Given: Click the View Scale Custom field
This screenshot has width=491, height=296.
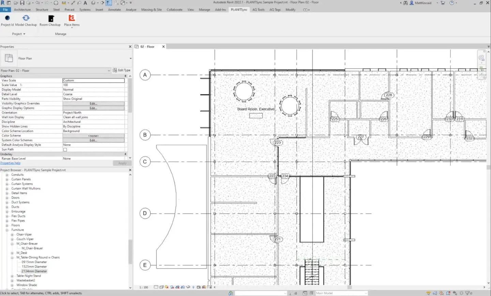Looking at the screenshot, I should tap(93, 81).
